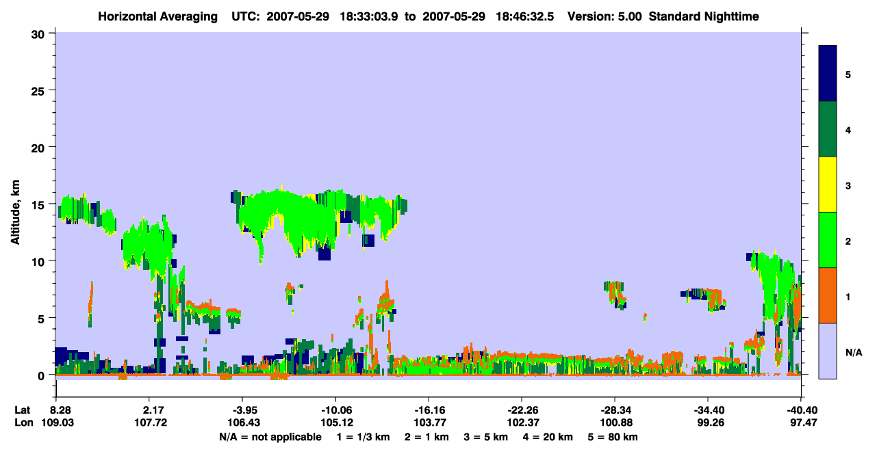Screen dimensions: 890x456
Task: Click the y-axis tick label '0'
Action: coord(42,375)
